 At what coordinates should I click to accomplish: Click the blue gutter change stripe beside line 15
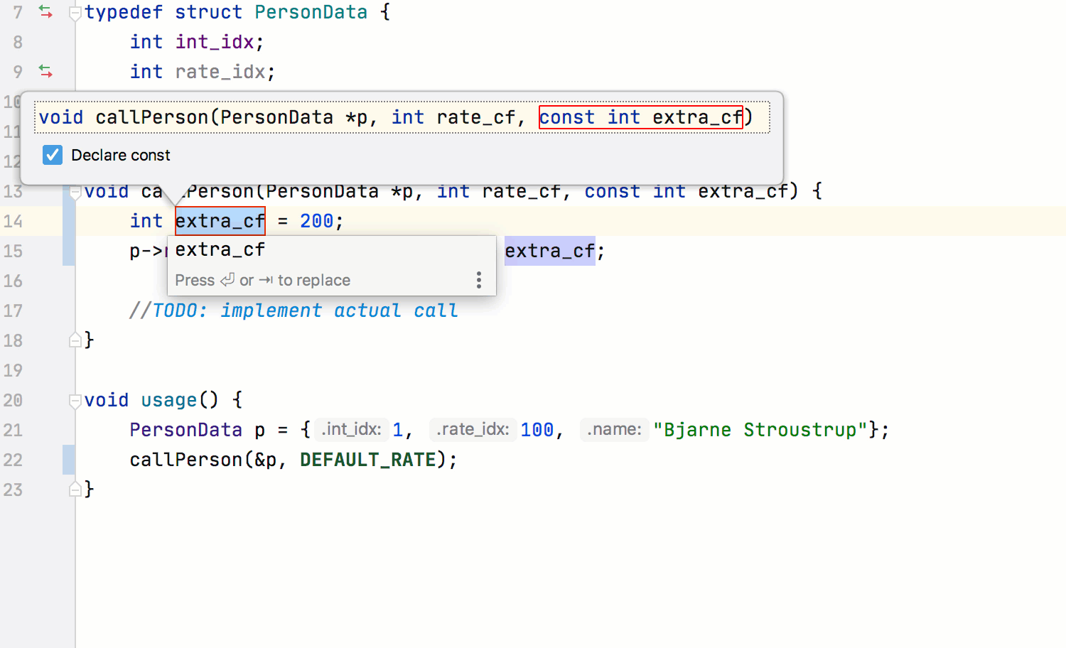[x=69, y=251]
